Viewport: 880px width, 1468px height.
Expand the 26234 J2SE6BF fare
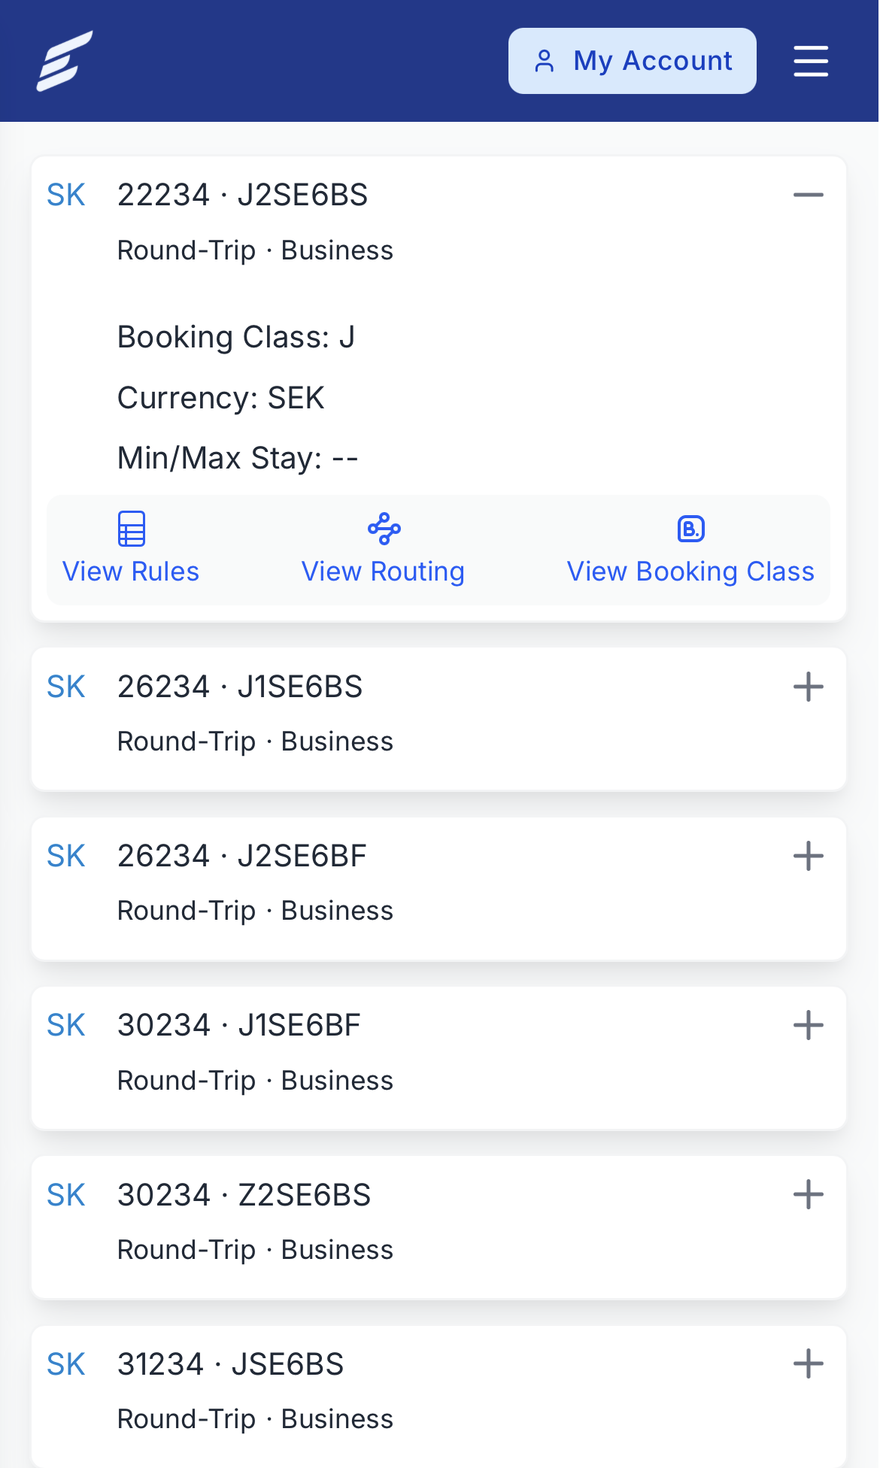point(809,856)
